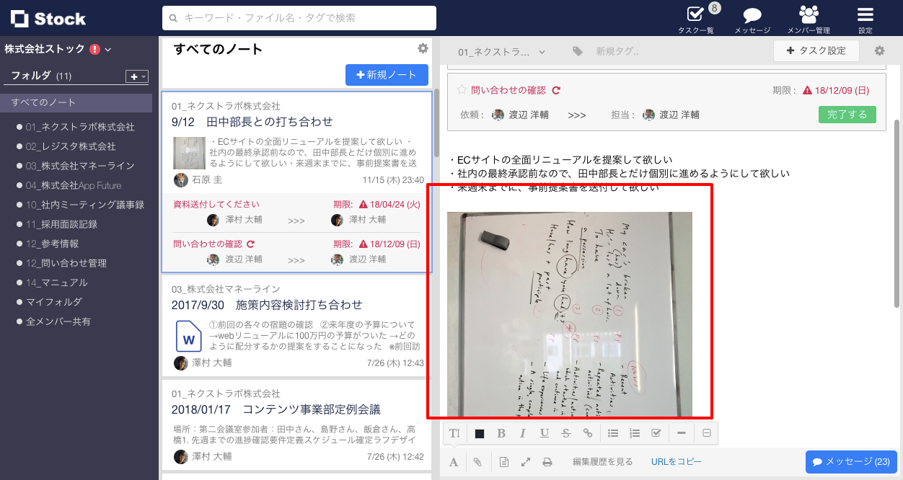
Task: Apply bold formatting in the editor toolbar
Action: coord(501,432)
